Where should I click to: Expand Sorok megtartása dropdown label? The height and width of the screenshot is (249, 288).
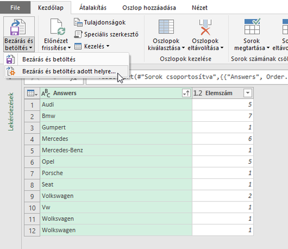252,44
